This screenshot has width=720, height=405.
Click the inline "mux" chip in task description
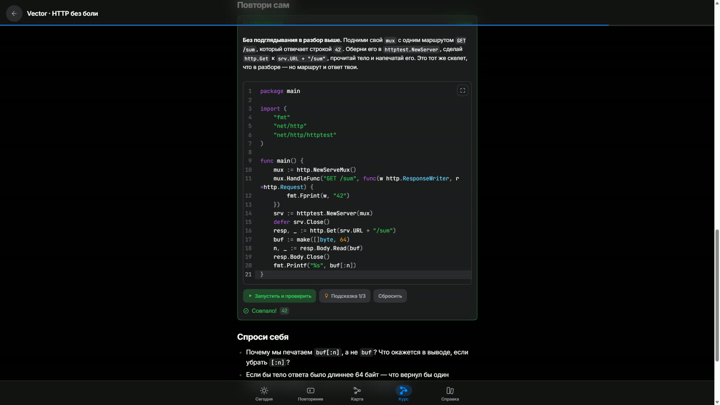click(390, 41)
